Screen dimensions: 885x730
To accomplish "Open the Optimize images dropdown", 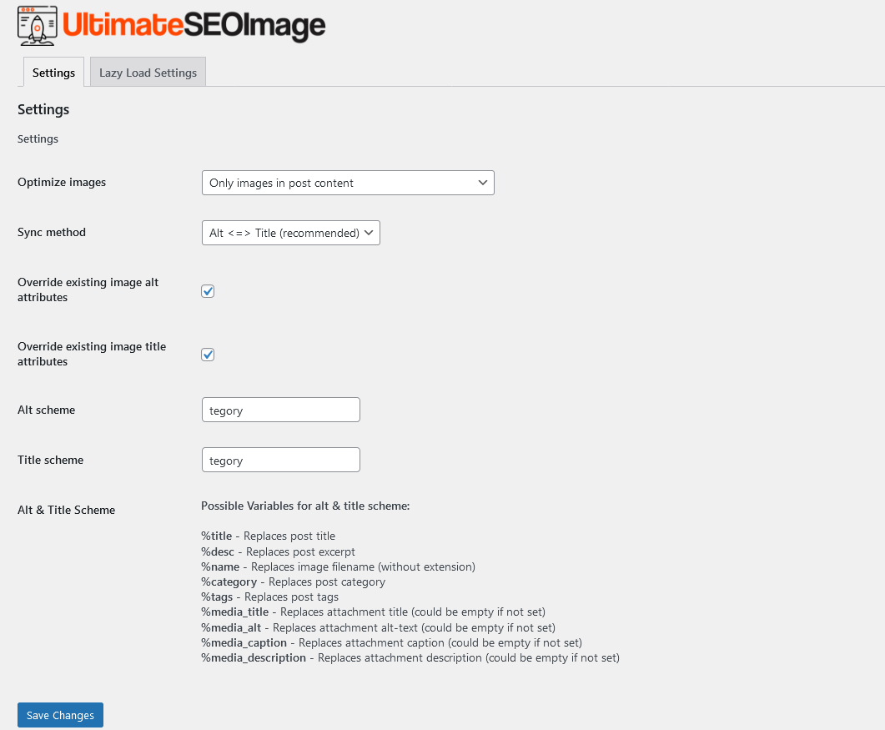I will [x=348, y=183].
